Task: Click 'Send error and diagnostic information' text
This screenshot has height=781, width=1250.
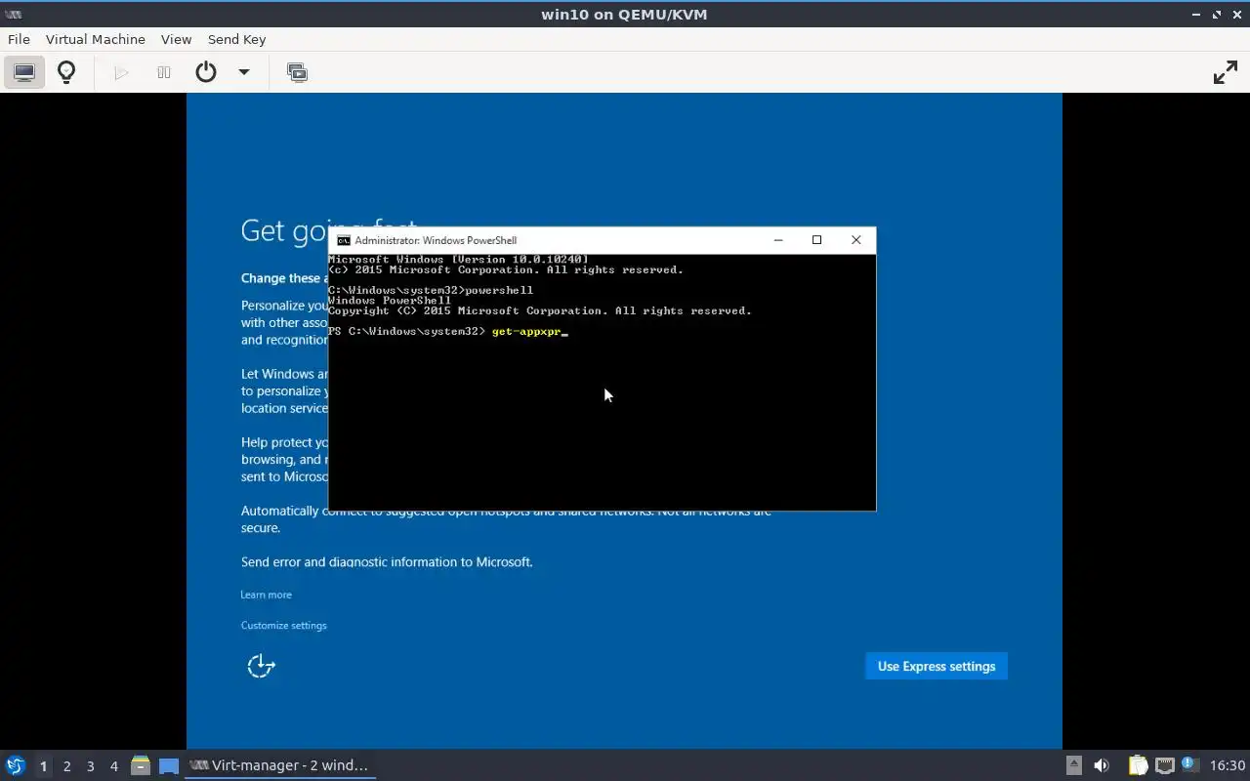Action: 387,562
